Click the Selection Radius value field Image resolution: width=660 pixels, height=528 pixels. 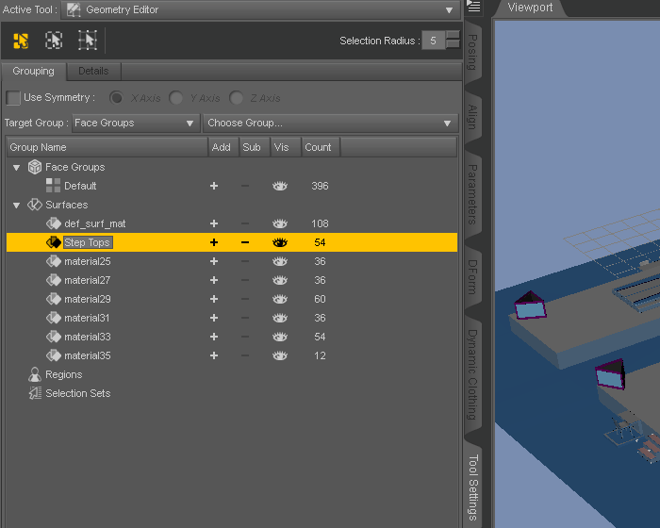434,41
